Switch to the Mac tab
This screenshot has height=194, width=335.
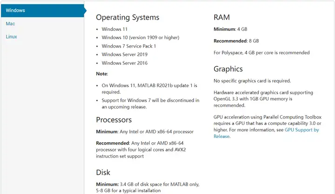coord(10,24)
